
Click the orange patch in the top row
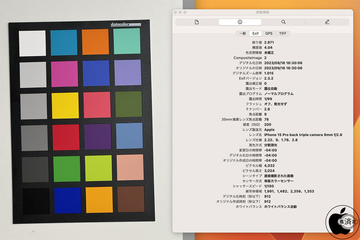point(95,42)
